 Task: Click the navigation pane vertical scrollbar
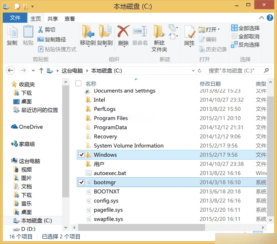pyautogui.click(x=66, y=141)
